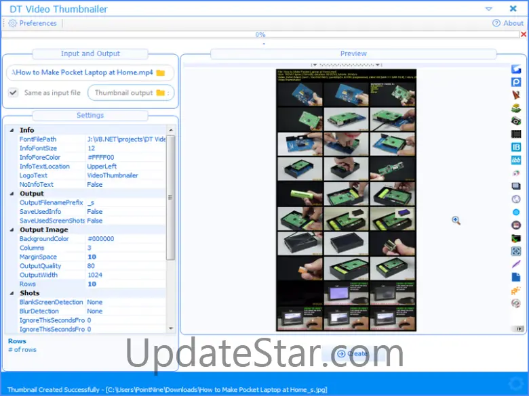The height and width of the screenshot is (396, 529).
Task: Click the blue crosshair target icon
Action: click(516, 251)
